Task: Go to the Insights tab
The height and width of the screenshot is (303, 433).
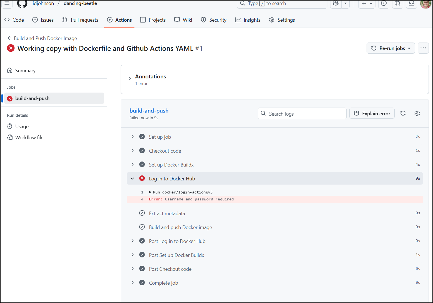Action: (248, 20)
